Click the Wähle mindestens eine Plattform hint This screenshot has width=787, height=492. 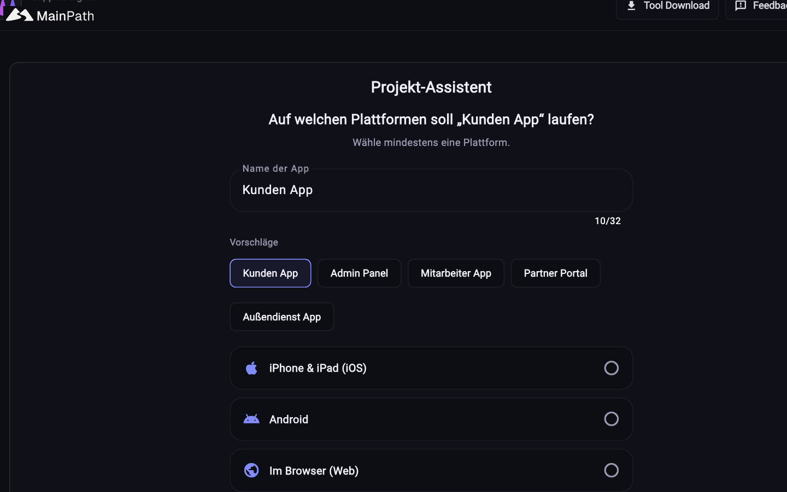[431, 143]
